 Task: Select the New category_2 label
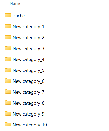(x=29, y=38)
